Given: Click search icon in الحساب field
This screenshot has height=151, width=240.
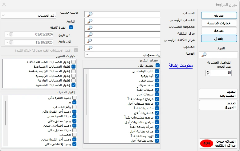Looking at the screenshot, I should (x=90, y=14).
